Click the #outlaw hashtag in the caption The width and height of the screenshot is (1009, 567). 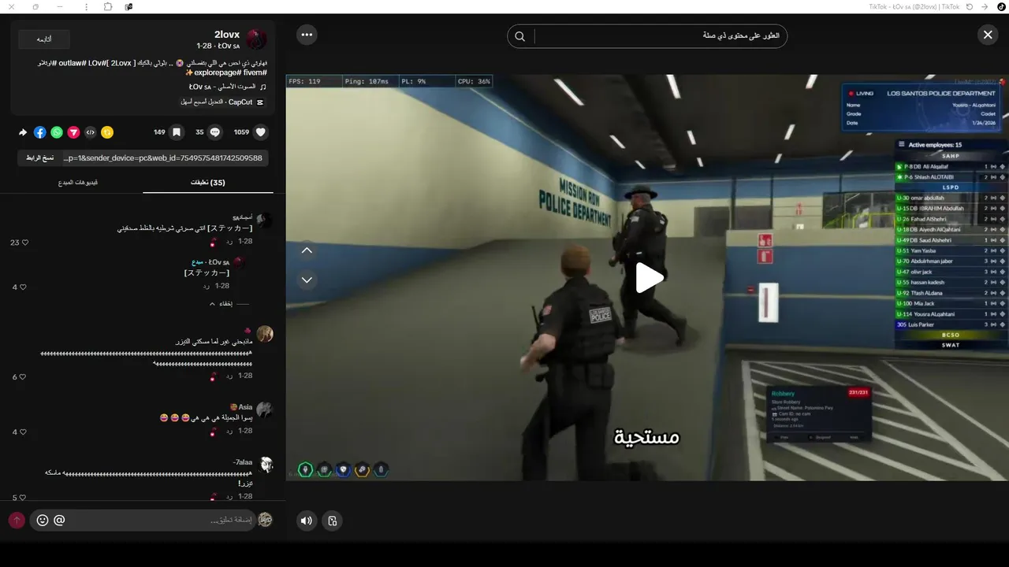(x=74, y=63)
